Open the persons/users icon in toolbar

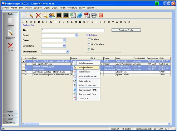(52, 15)
